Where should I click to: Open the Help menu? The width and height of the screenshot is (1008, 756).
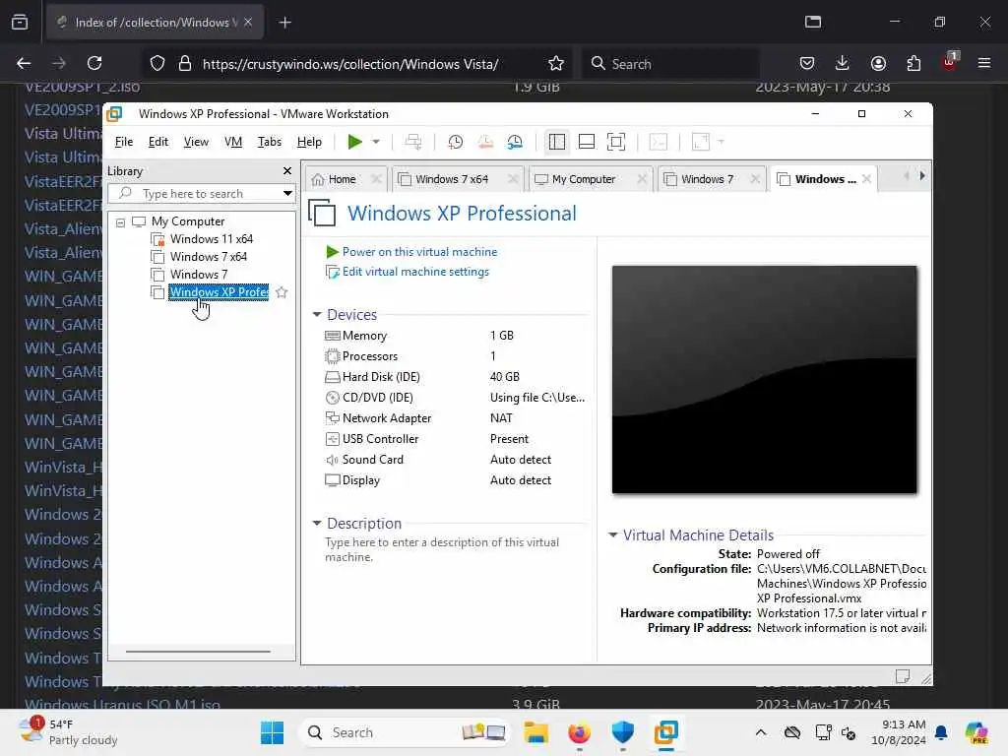click(309, 142)
